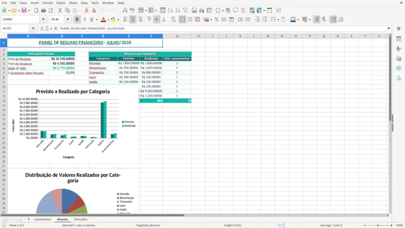405x228 pixels.
Task: Open Find and Replace
Action: 125,10
